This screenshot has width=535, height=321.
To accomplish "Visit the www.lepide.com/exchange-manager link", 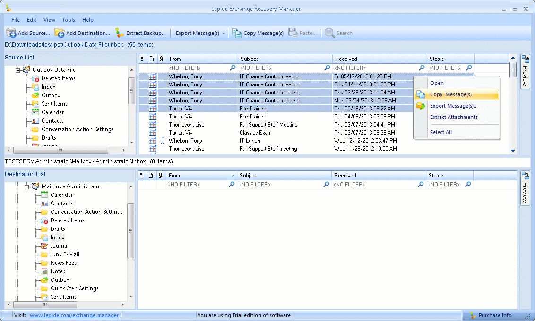I will click(x=74, y=315).
